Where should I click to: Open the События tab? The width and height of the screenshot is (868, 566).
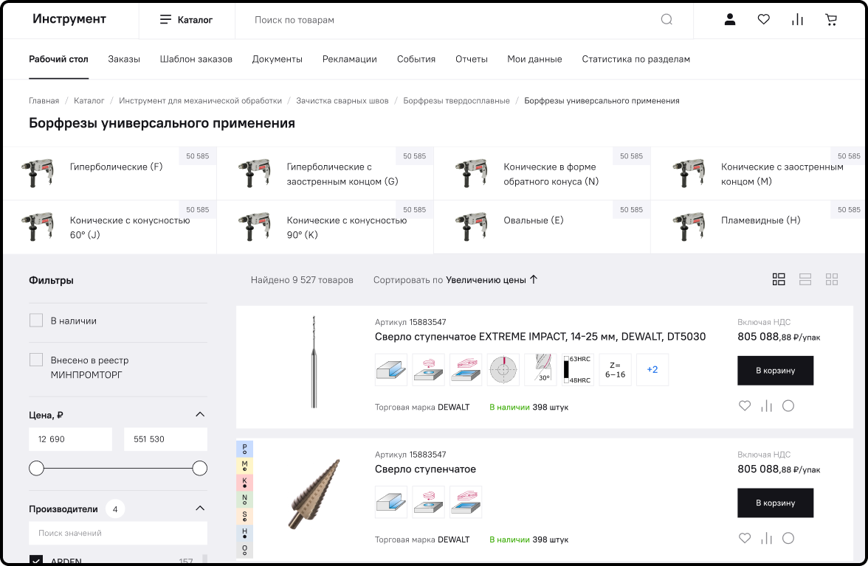pyautogui.click(x=416, y=59)
